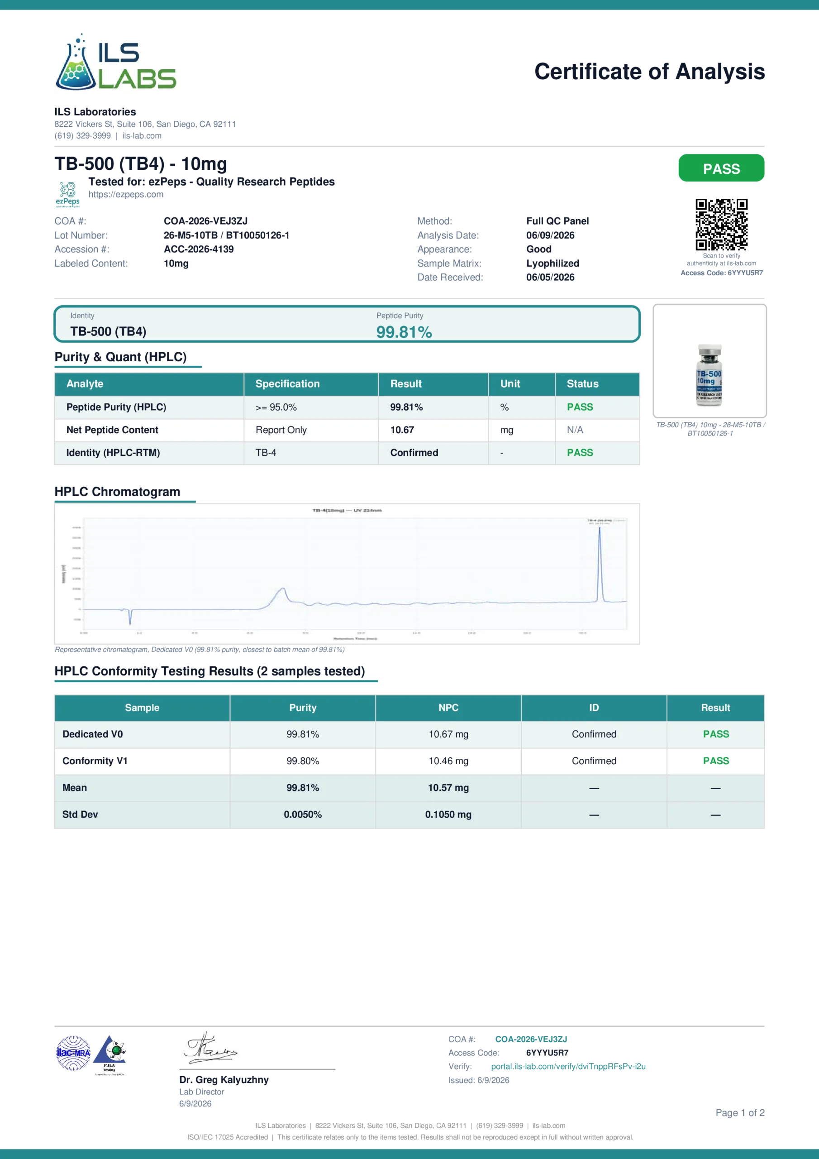Select the Conformity V1 sample row

(409, 761)
